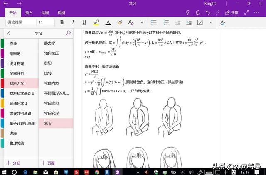The width and height of the screenshot is (266, 175).
Task: Enter full screen mode with expand arrows
Action: pos(246,12)
